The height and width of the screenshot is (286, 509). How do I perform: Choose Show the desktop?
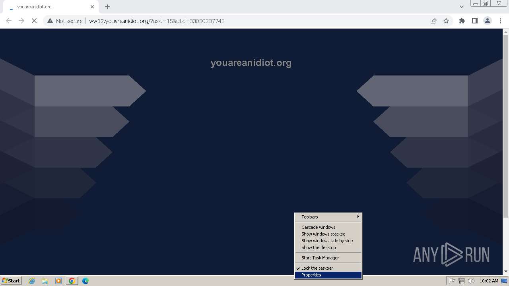[328, 247]
